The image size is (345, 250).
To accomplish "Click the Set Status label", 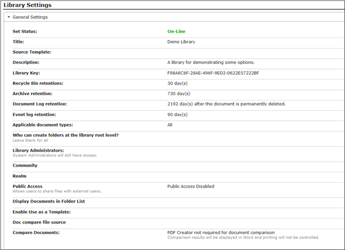I will coord(25,31).
